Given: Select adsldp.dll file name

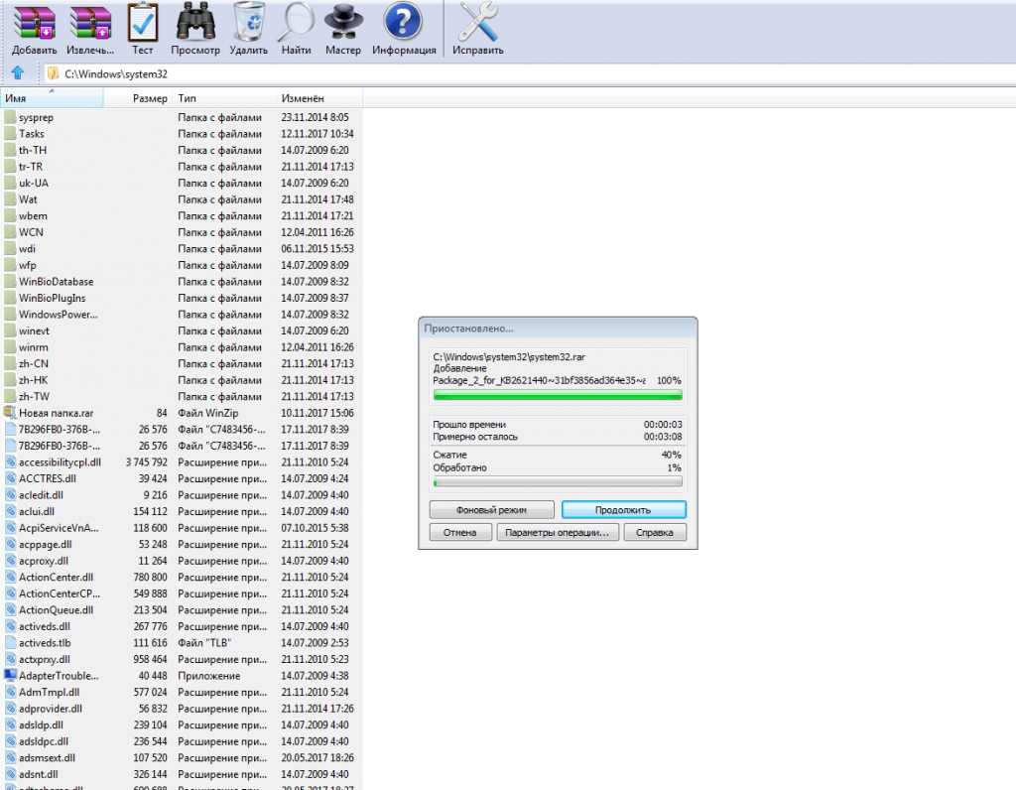Looking at the screenshot, I should 41,724.
